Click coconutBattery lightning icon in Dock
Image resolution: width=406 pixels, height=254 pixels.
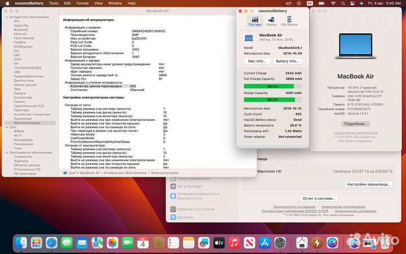point(317,243)
